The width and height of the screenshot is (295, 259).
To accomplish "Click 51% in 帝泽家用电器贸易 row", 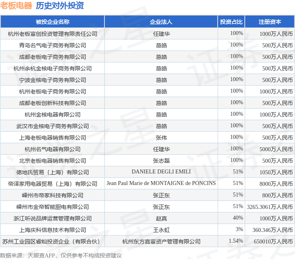I will (x=238, y=183).
